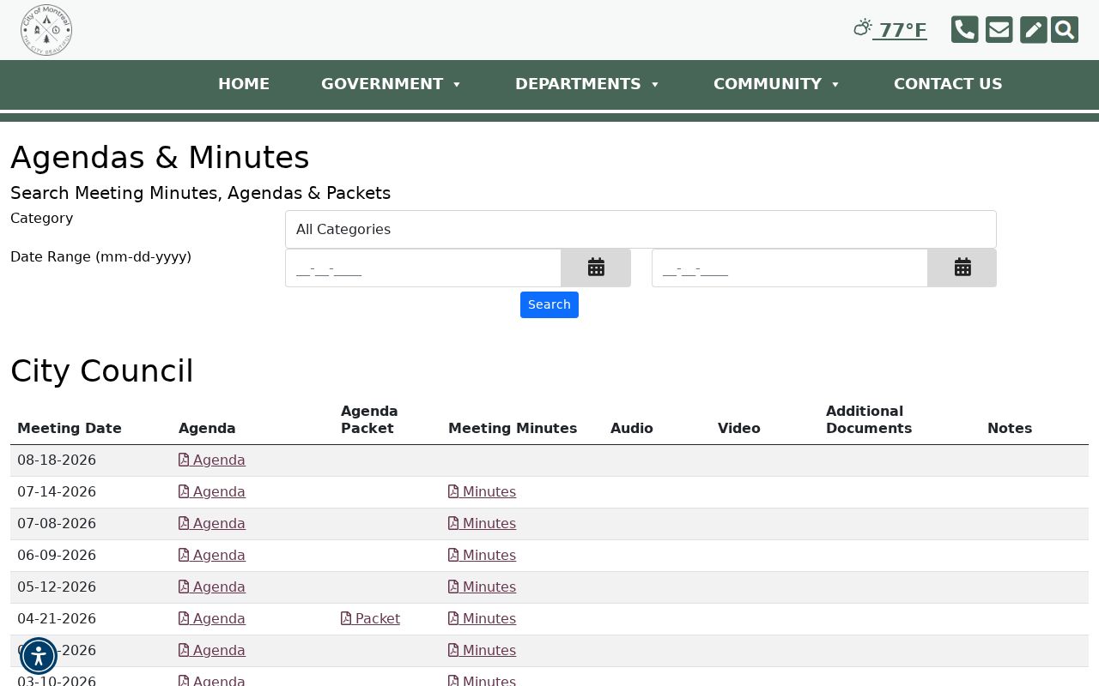Open the 07-08-2026 Agenda link
The height and width of the screenshot is (686, 1099).
(212, 524)
